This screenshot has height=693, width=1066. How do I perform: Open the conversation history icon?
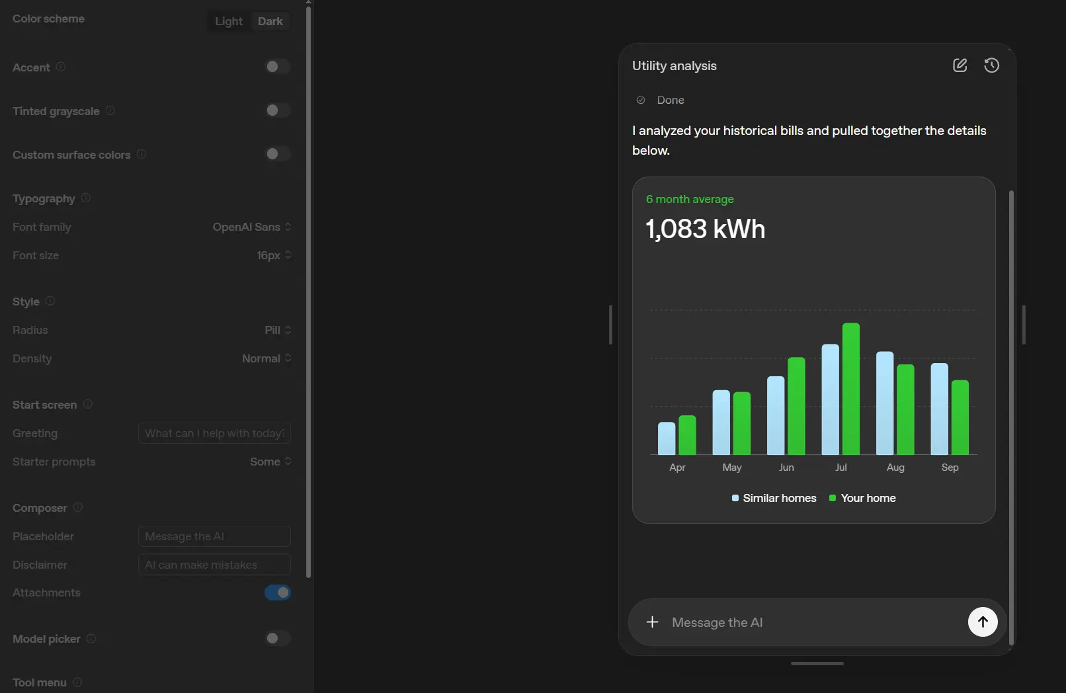(x=991, y=65)
